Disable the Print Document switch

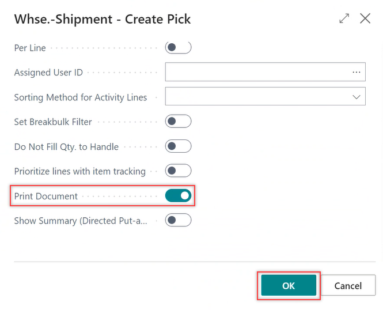(178, 196)
